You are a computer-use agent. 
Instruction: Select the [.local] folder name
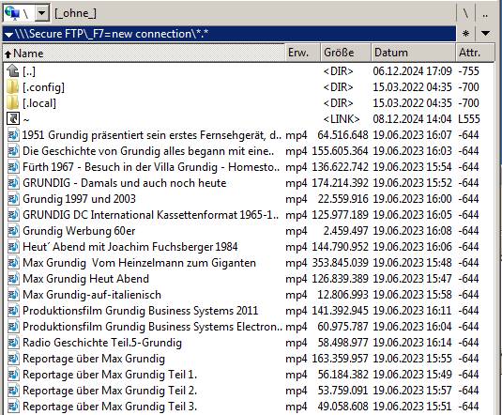[x=39, y=103]
